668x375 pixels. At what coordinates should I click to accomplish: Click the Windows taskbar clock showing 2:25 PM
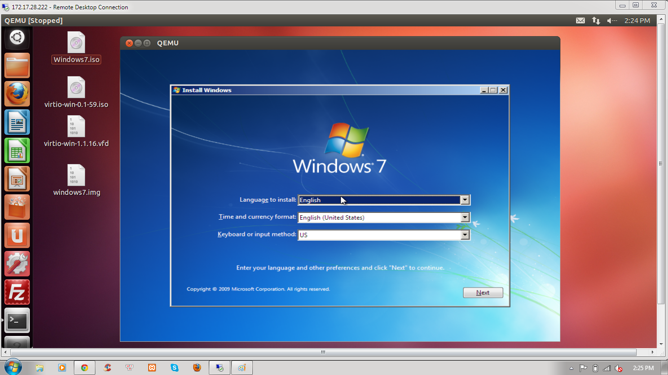[643, 368]
